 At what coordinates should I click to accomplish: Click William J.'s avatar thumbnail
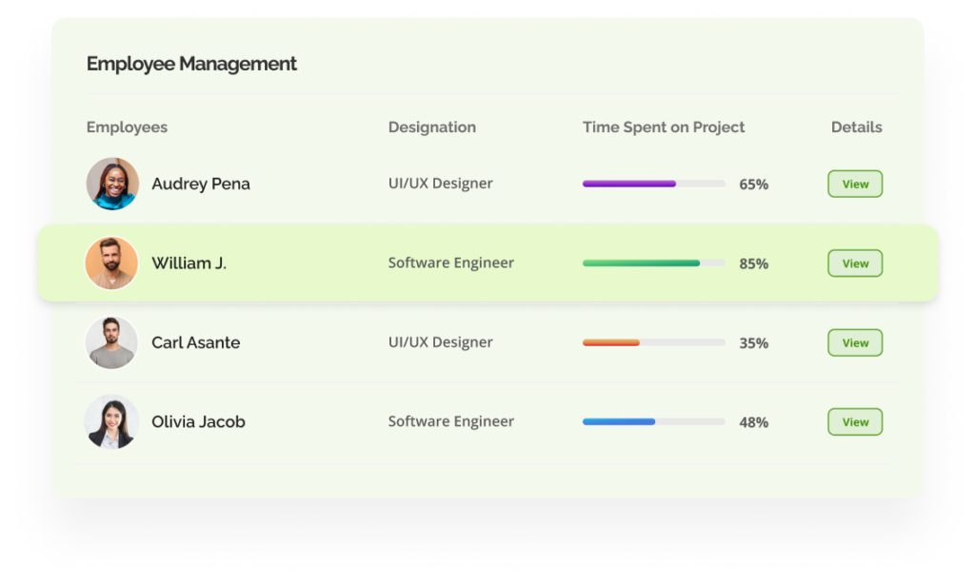point(111,263)
